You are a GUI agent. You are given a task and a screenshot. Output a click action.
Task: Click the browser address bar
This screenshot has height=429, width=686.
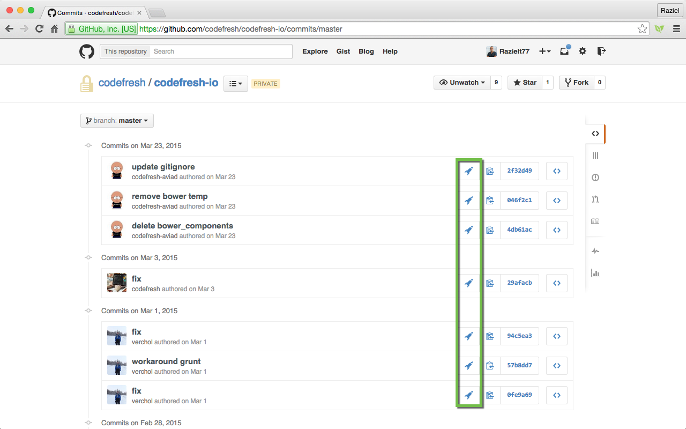pos(357,29)
